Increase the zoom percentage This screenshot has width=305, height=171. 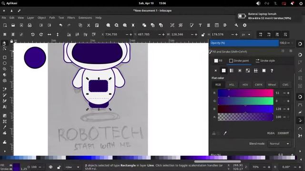coord(269,167)
